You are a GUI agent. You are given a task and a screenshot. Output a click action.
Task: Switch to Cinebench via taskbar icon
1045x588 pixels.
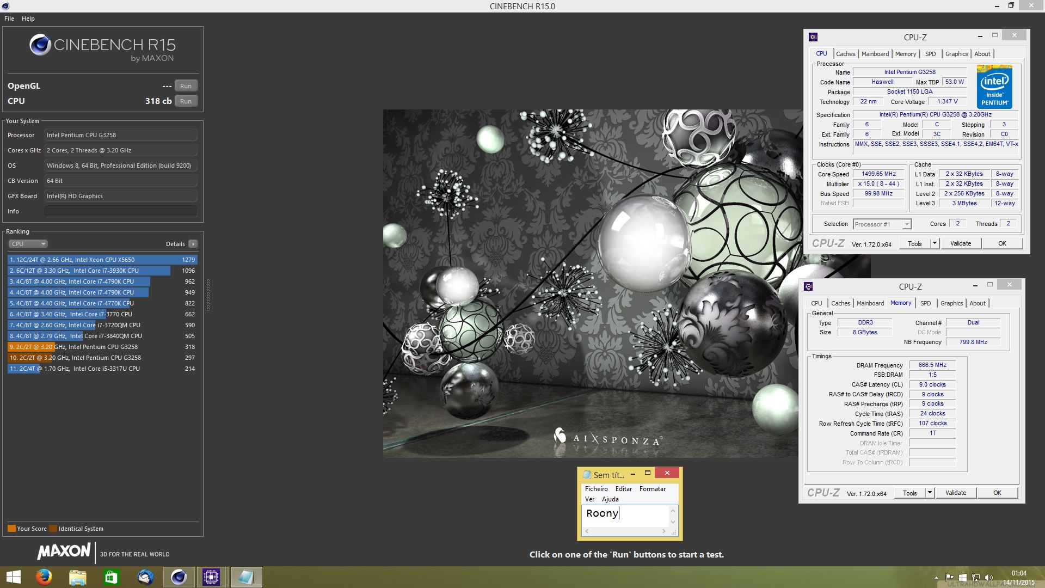click(179, 577)
